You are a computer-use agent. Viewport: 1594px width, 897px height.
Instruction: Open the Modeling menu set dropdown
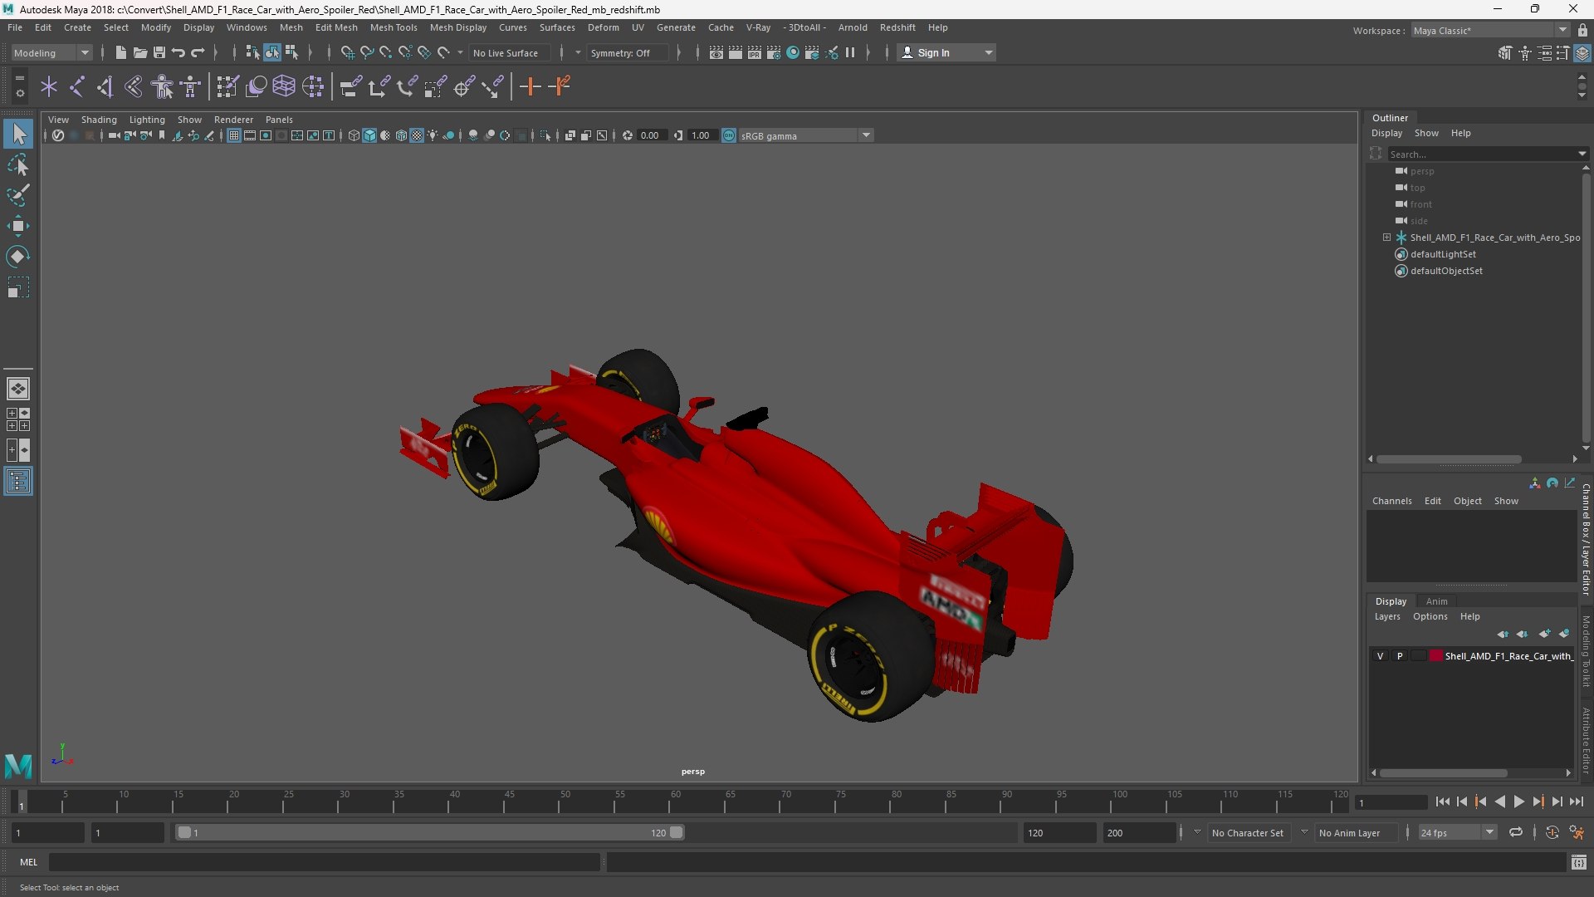(51, 53)
